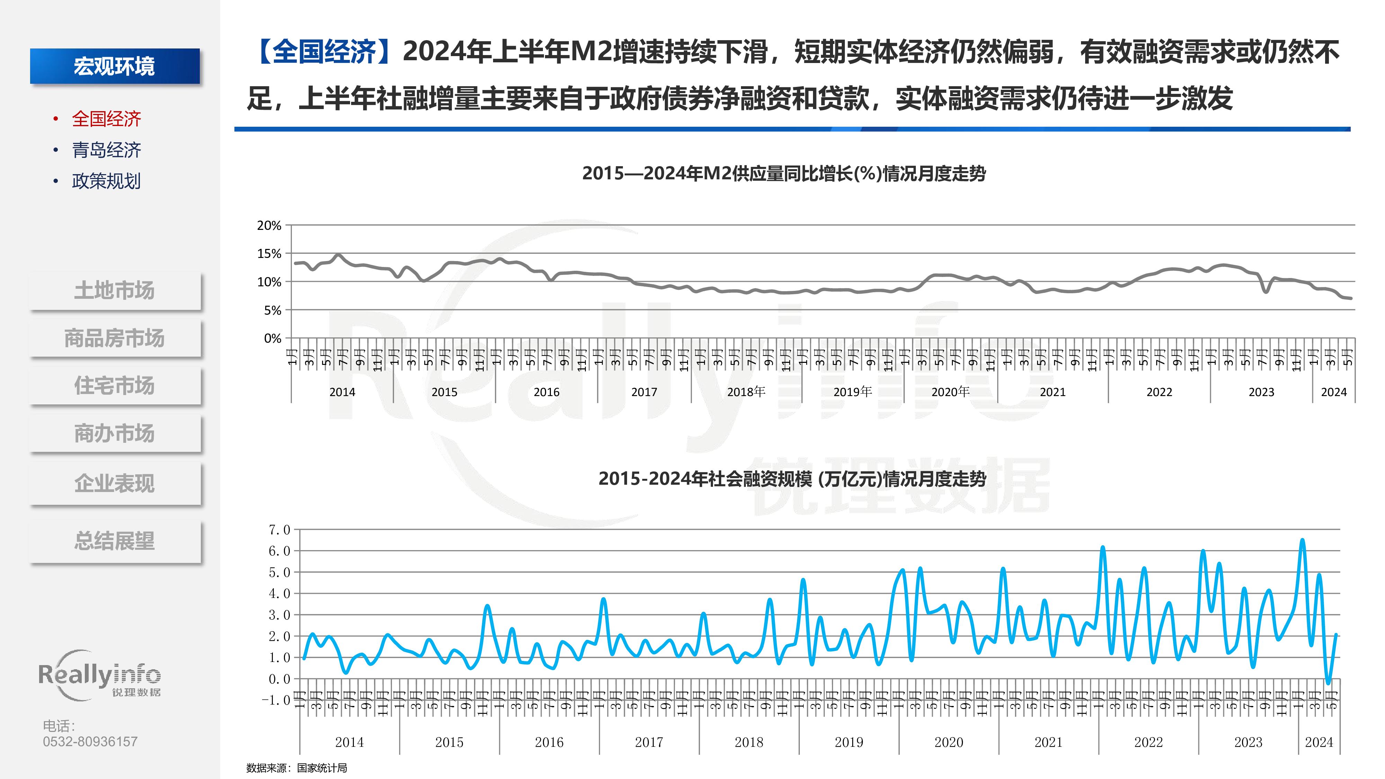The height and width of the screenshot is (779, 1385).
Task: Click the 5.0 axis label on financing chart
Action: pyautogui.click(x=279, y=573)
